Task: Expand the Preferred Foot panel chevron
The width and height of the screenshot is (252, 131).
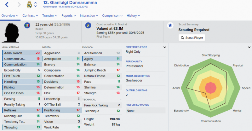Action: point(164,47)
